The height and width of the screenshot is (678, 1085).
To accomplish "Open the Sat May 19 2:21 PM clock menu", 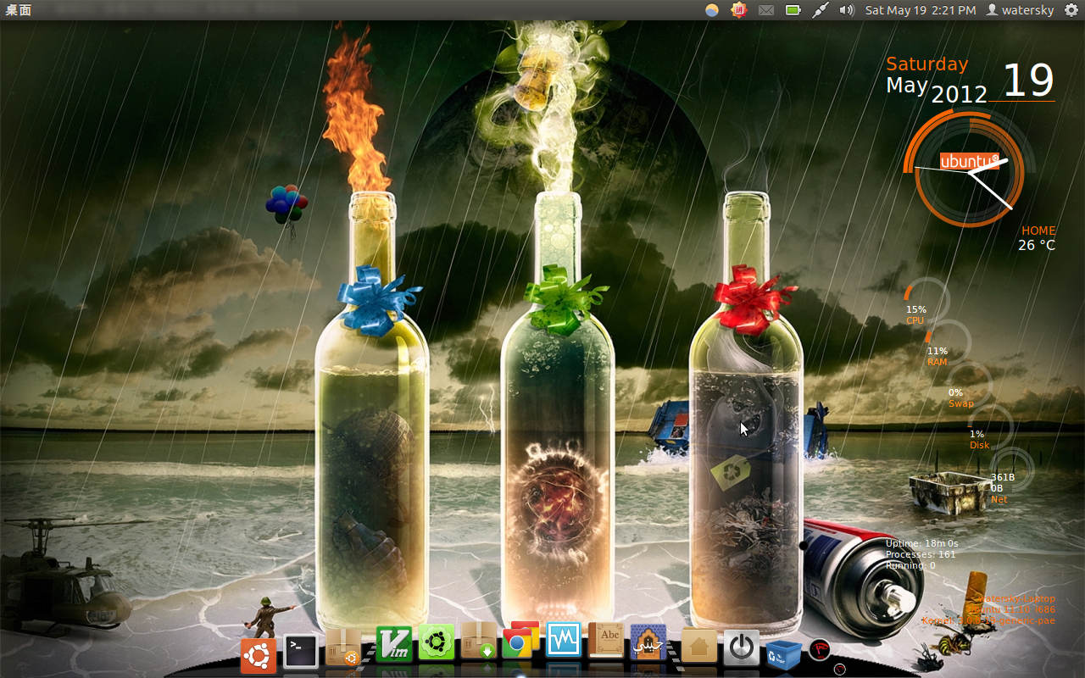I will (921, 10).
